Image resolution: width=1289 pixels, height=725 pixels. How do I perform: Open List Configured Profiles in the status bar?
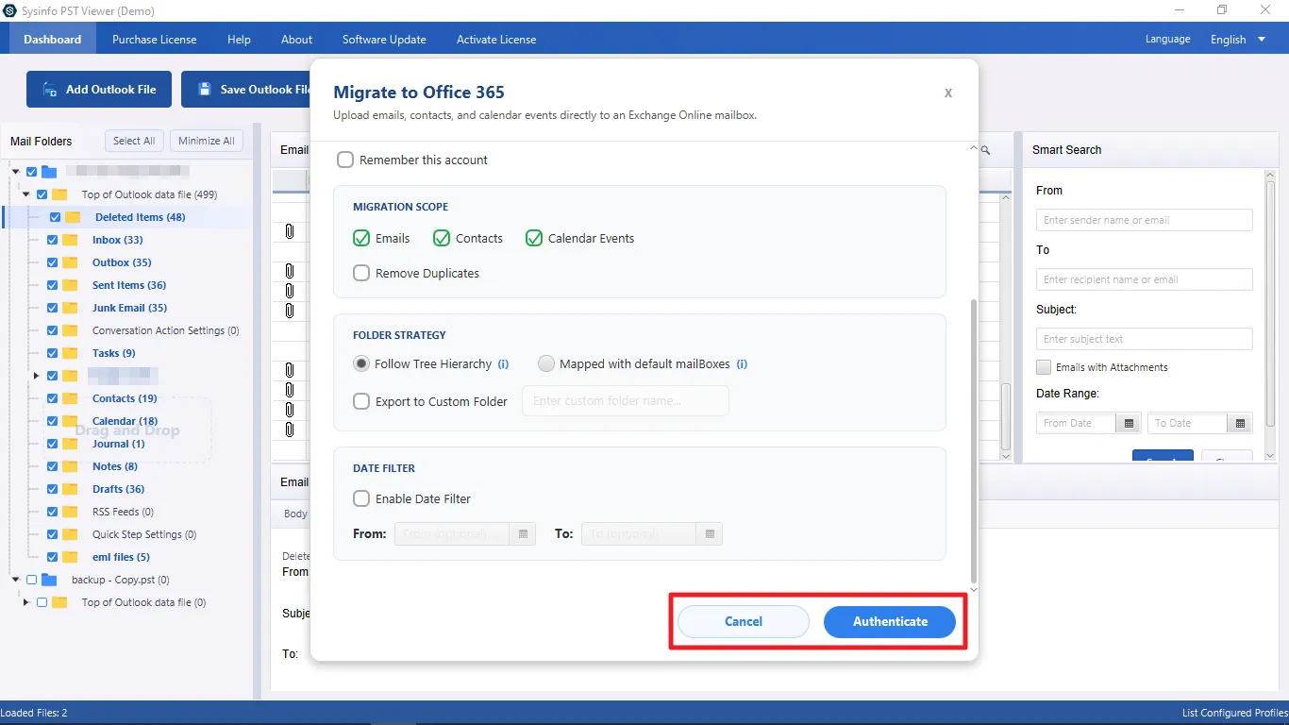click(1233, 713)
